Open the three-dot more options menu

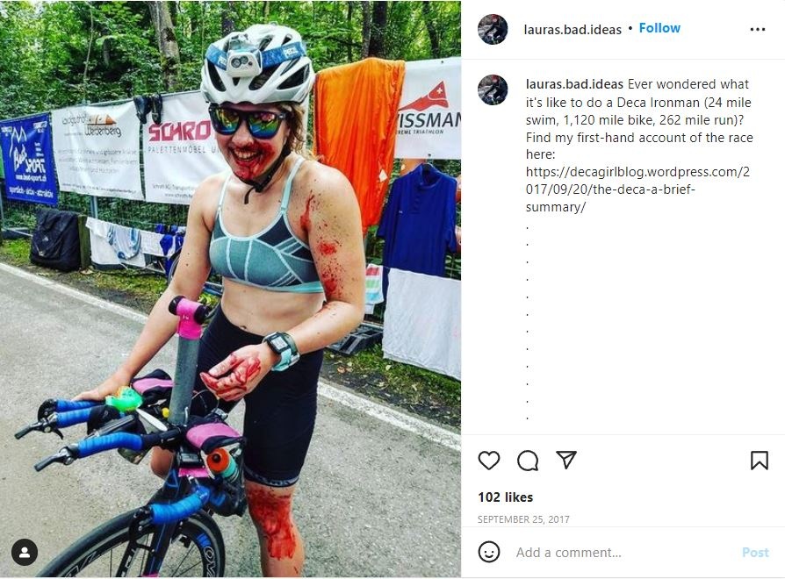tap(758, 30)
